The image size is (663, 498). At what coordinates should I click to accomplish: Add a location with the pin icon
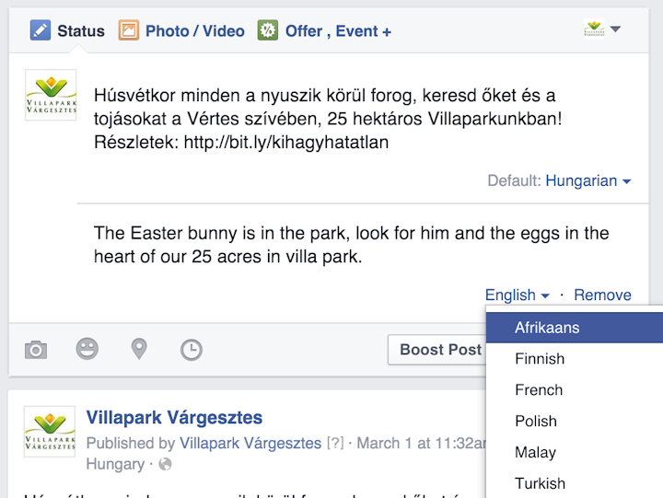[139, 349]
